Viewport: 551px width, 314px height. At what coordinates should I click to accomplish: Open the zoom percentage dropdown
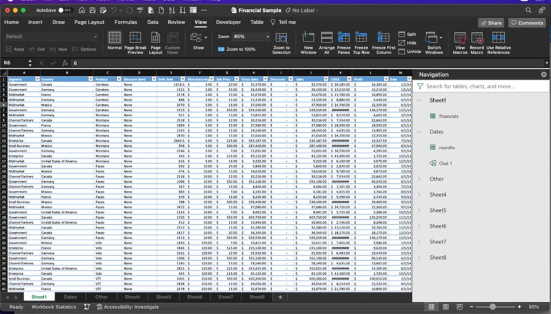point(266,37)
